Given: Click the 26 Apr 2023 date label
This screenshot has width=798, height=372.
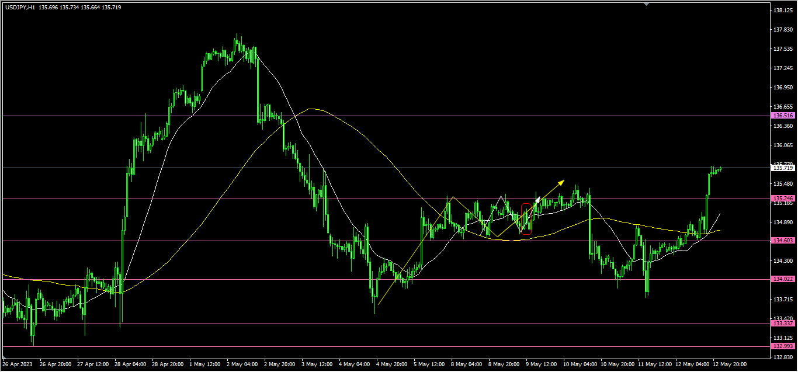Looking at the screenshot, I should coord(18,364).
